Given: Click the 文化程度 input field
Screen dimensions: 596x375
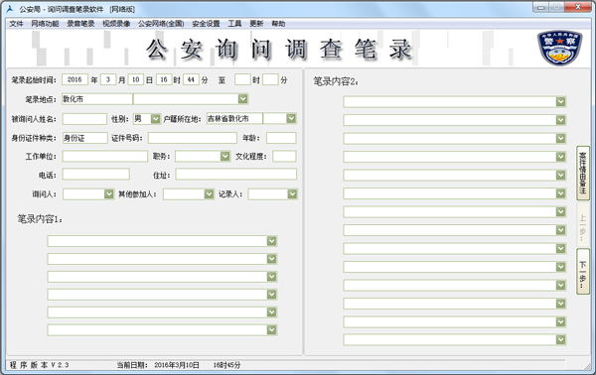Looking at the screenshot, I should [x=284, y=156].
